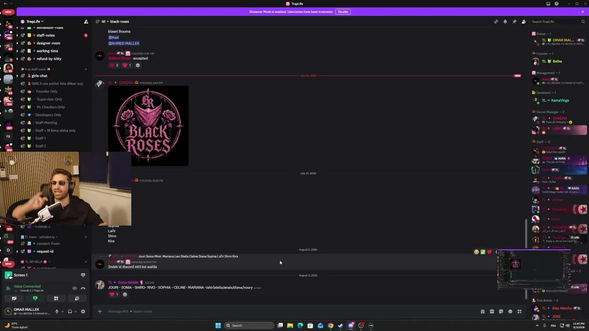Open KamaVinga's profile in member list
The image size is (589, 331).
[559, 100]
